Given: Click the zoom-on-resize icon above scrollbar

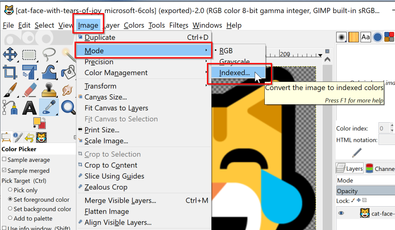Looking at the screenshot, I should coord(327,51).
